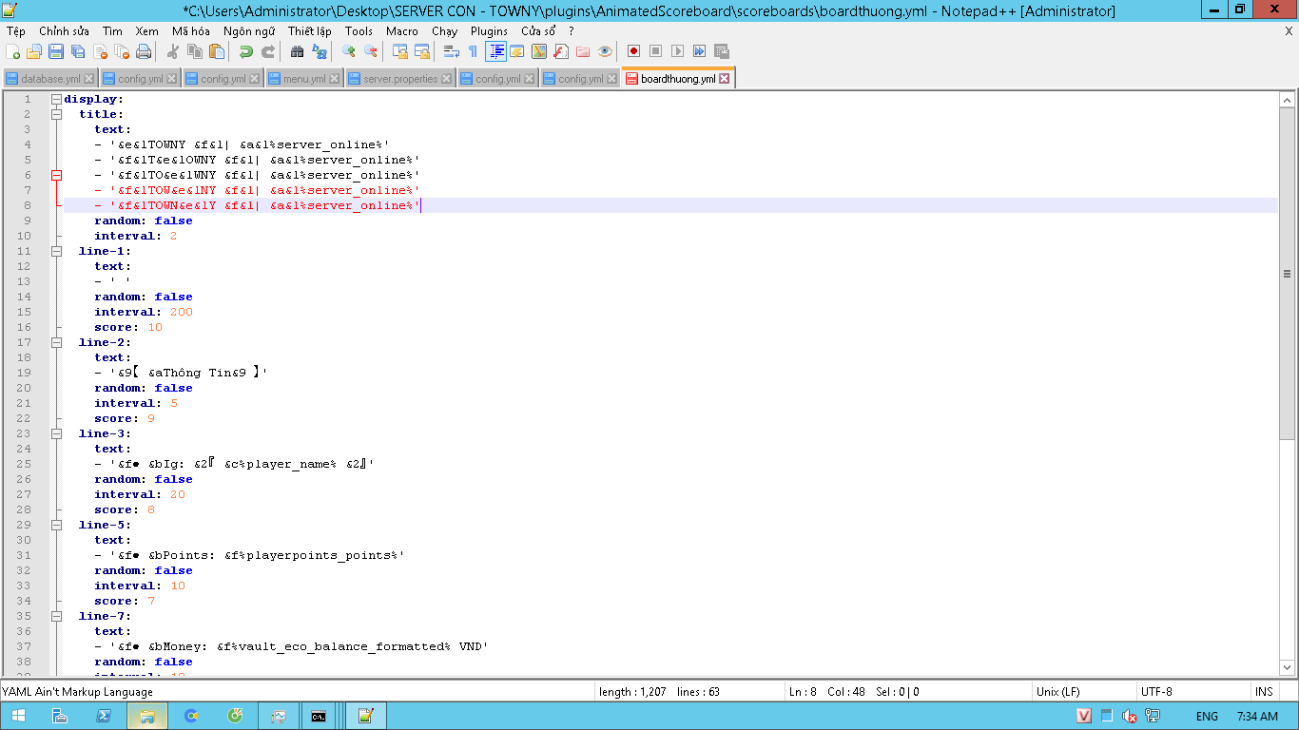Click the vertical scrollbar down arrow
The height and width of the screenshot is (730, 1299).
(1288, 668)
